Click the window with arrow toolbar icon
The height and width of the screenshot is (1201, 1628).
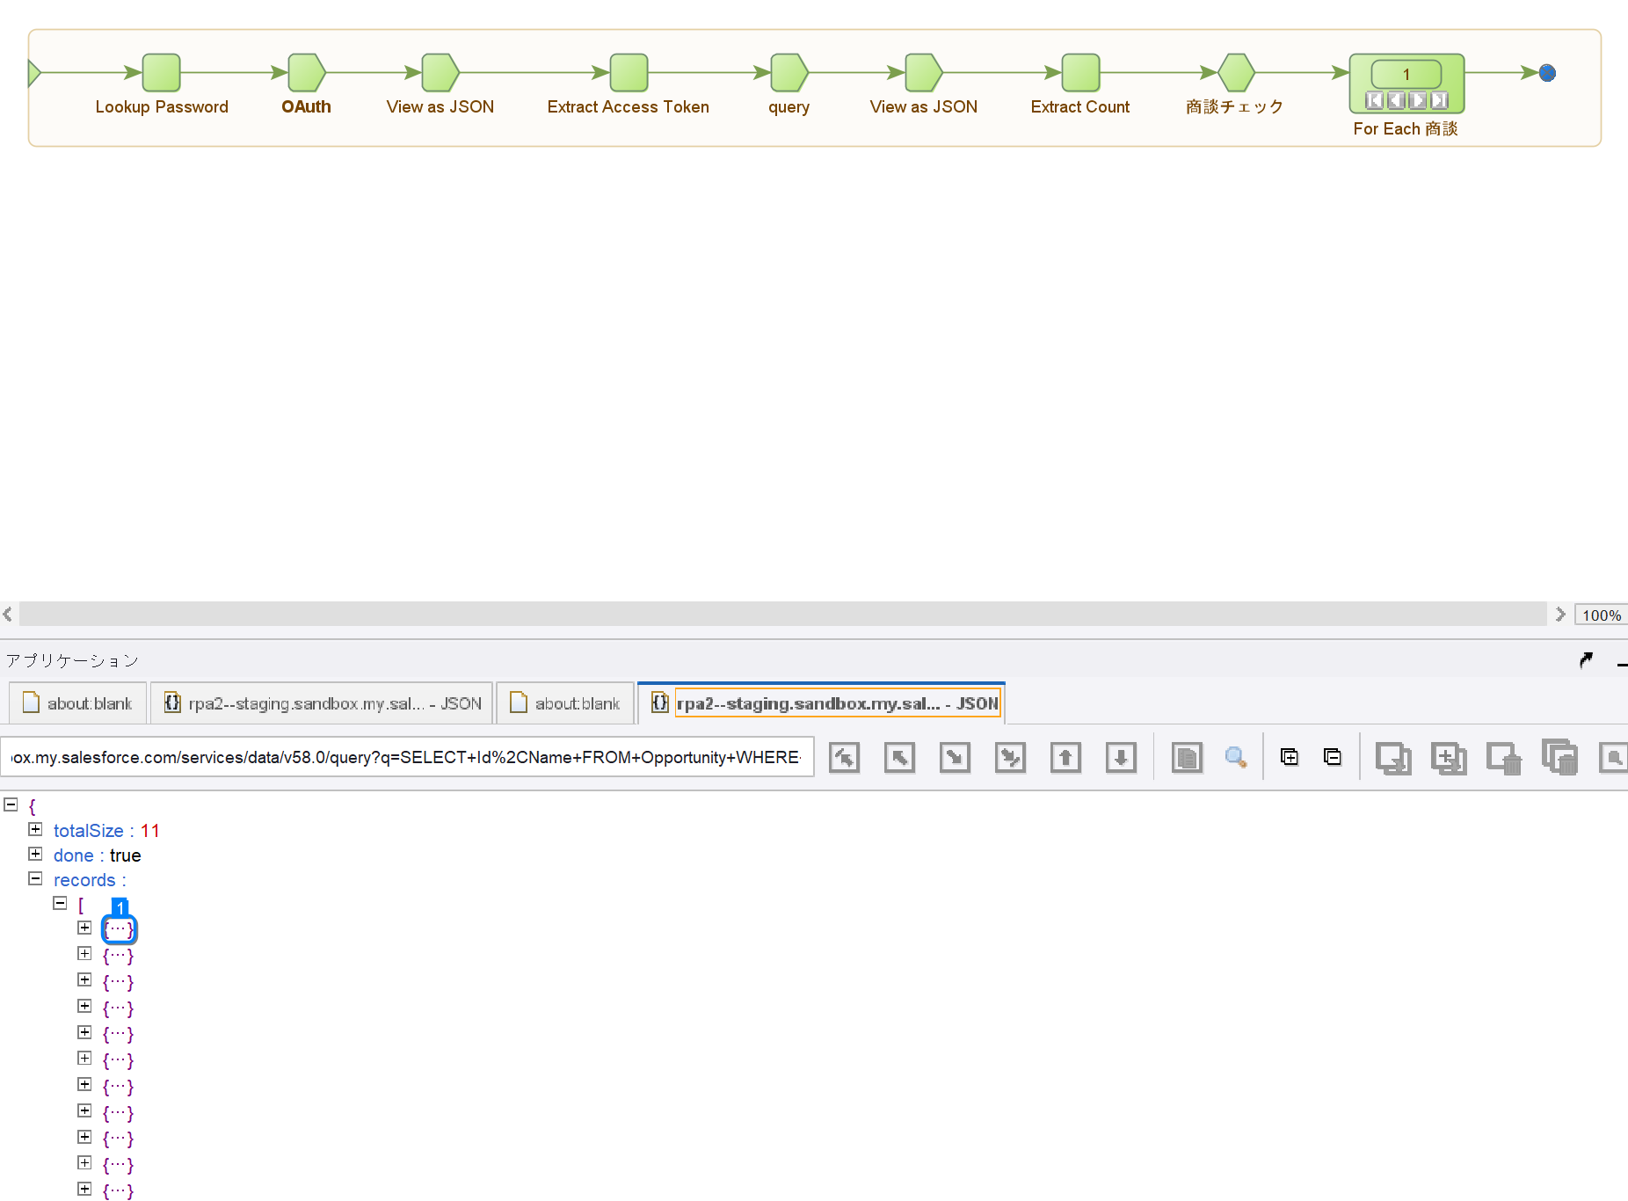click(x=1393, y=758)
